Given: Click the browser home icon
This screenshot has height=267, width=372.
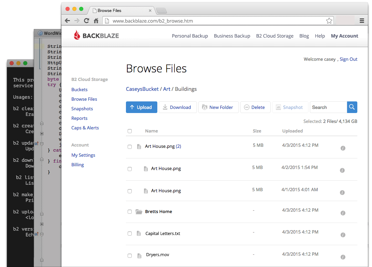Looking at the screenshot, I should click(96, 21).
